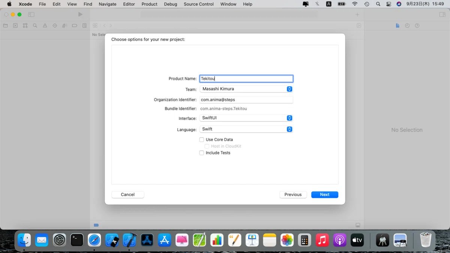The height and width of the screenshot is (253, 450).
Task: Open the Breakpoint navigator tag icon
Action: (x=74, y=25)
